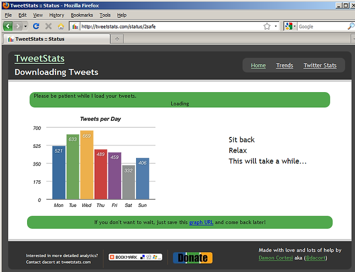Focus the Google search box

pos(322,27)
